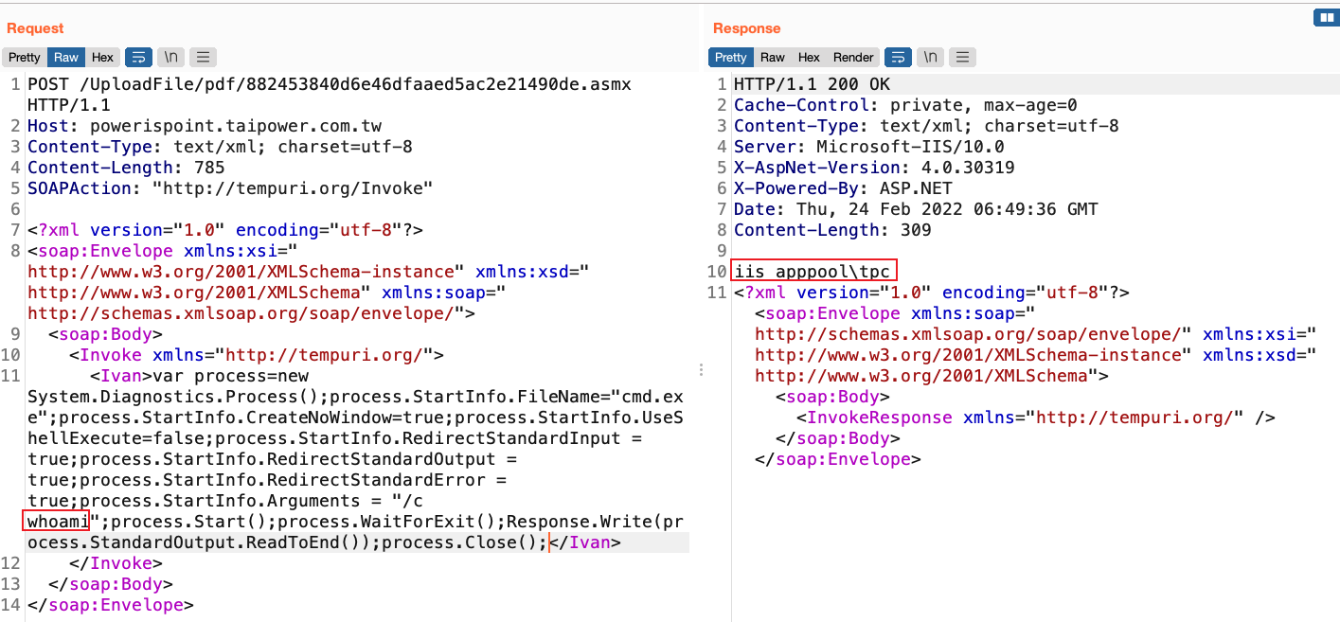The width and height of the screenshot is (1340, 622).
Task: Click the response <?xml version="1.0" declaration line
Action: point(932,293)
